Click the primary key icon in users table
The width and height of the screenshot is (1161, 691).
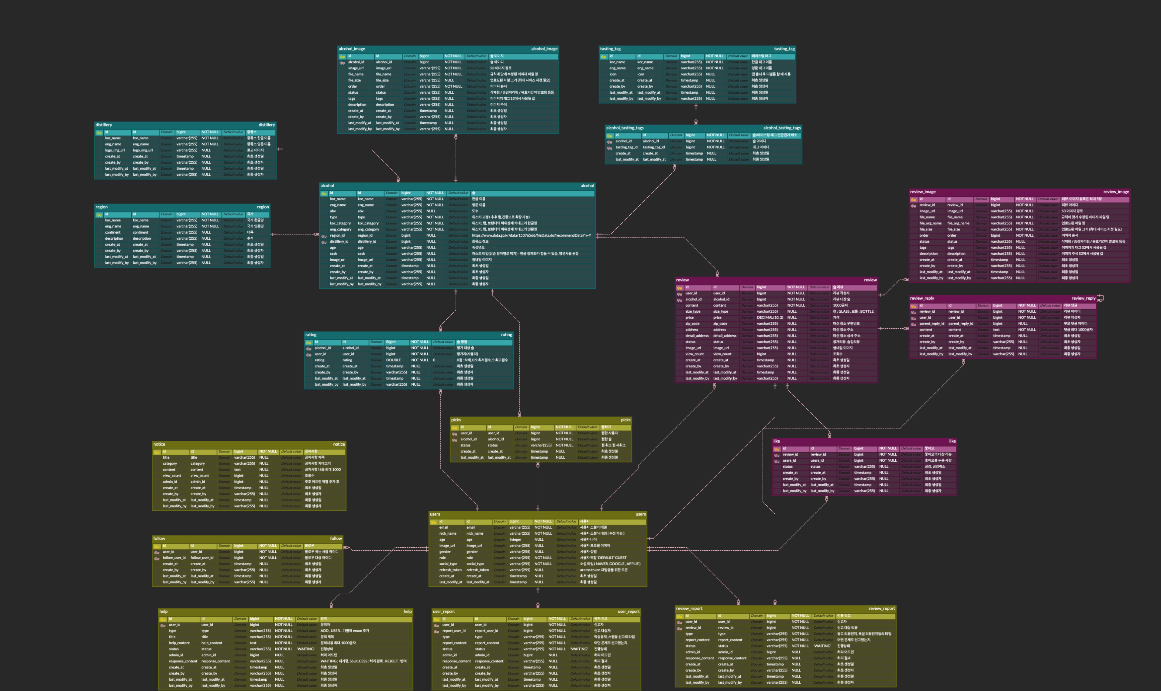[x=433, y=522]
